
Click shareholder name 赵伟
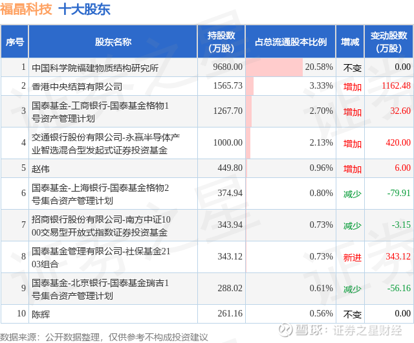pos(40,169)
